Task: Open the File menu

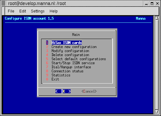Action: [x=11, y=11]
